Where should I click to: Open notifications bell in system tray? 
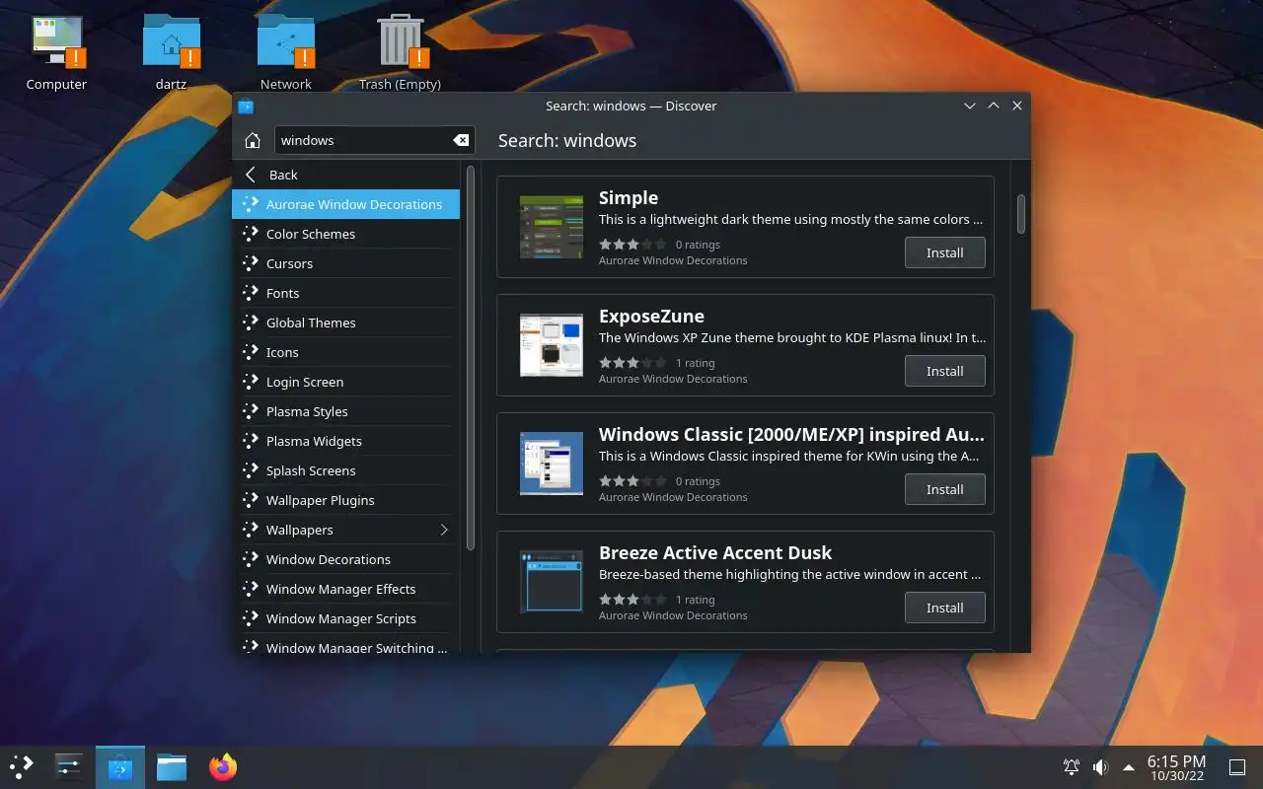click(x=1071, y=767)
